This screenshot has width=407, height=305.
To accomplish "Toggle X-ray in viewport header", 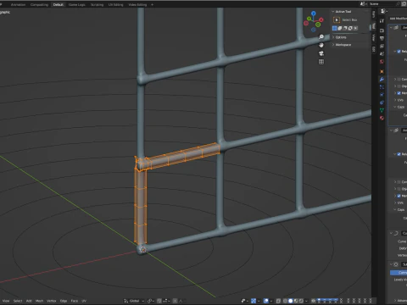I will click(x=278, y=301).
